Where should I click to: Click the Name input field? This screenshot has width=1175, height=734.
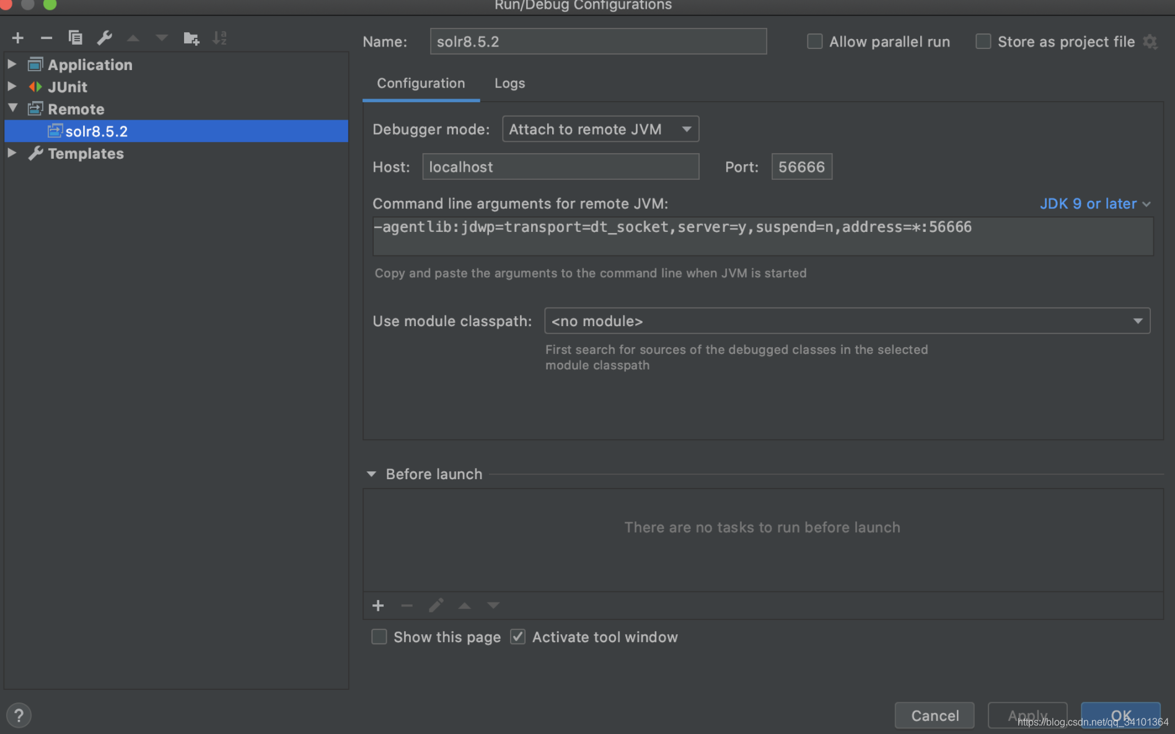coord(598,42)
